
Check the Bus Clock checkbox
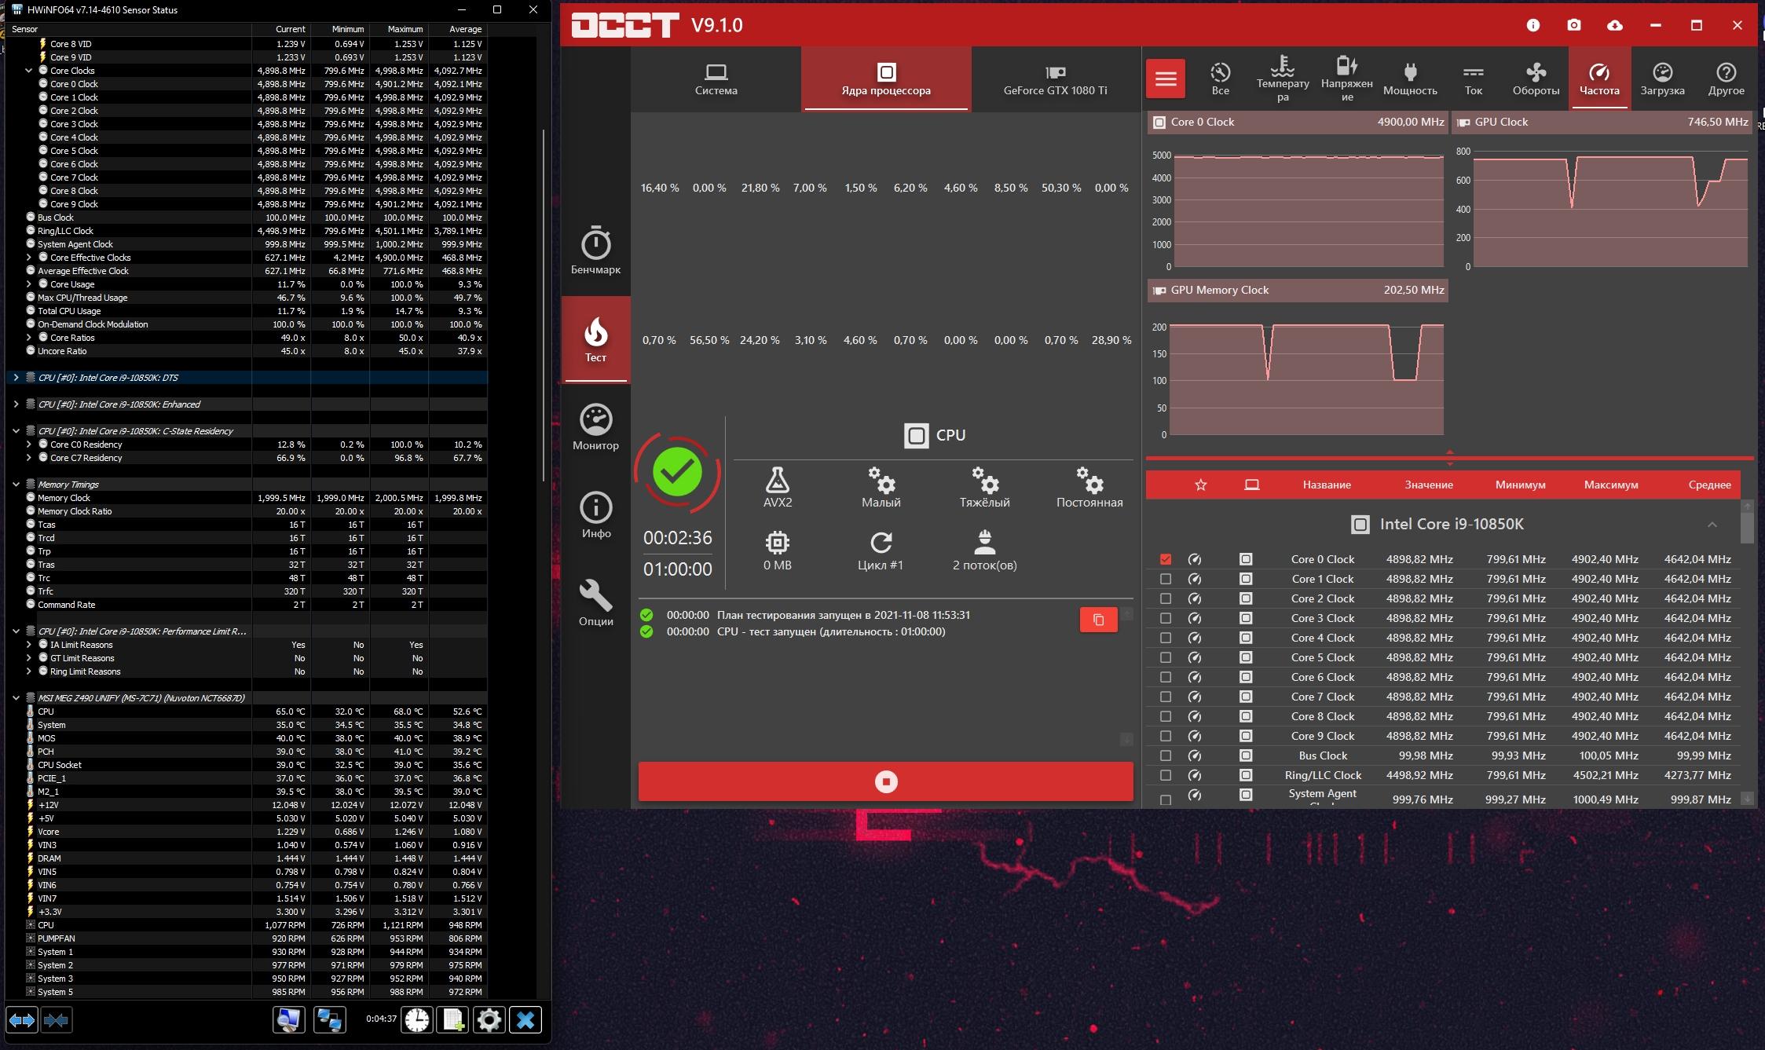click(1166, 755)
